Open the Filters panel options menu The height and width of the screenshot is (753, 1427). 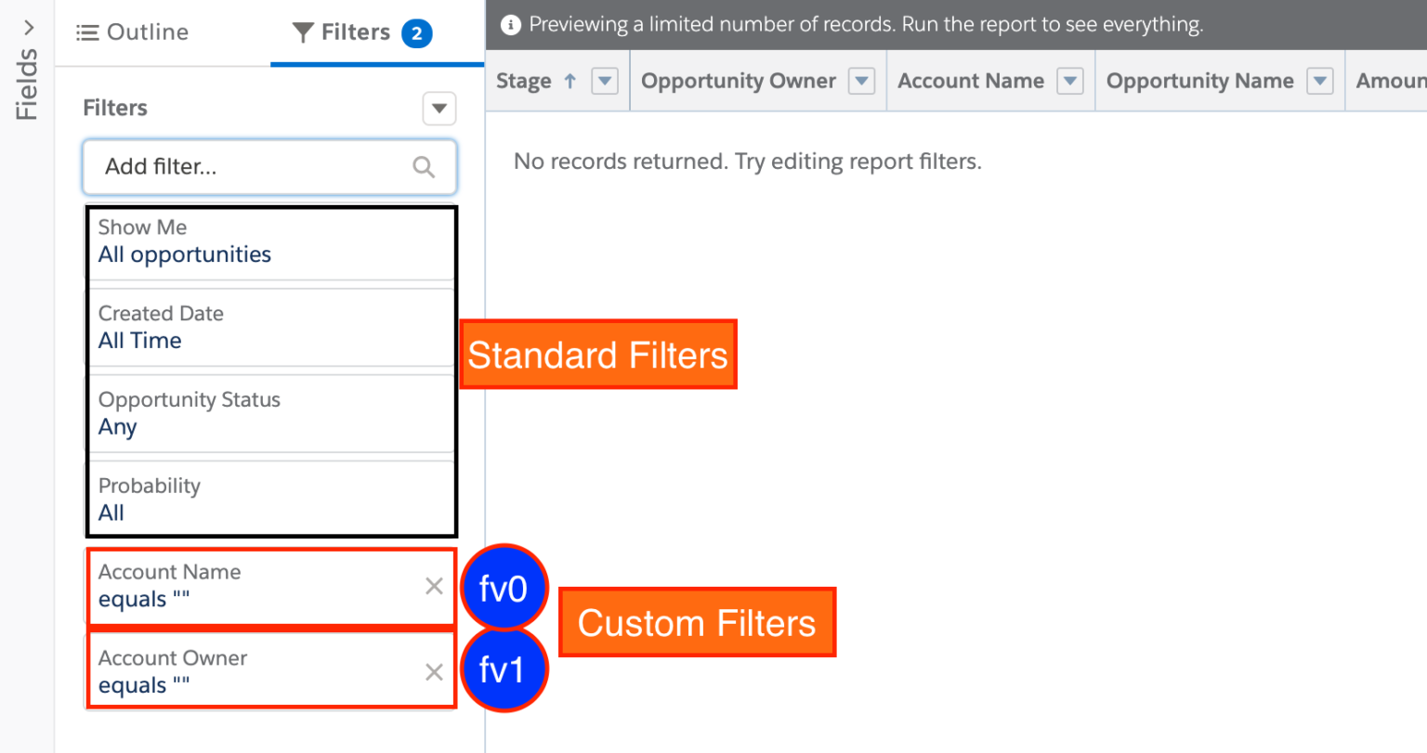[439, 109]
